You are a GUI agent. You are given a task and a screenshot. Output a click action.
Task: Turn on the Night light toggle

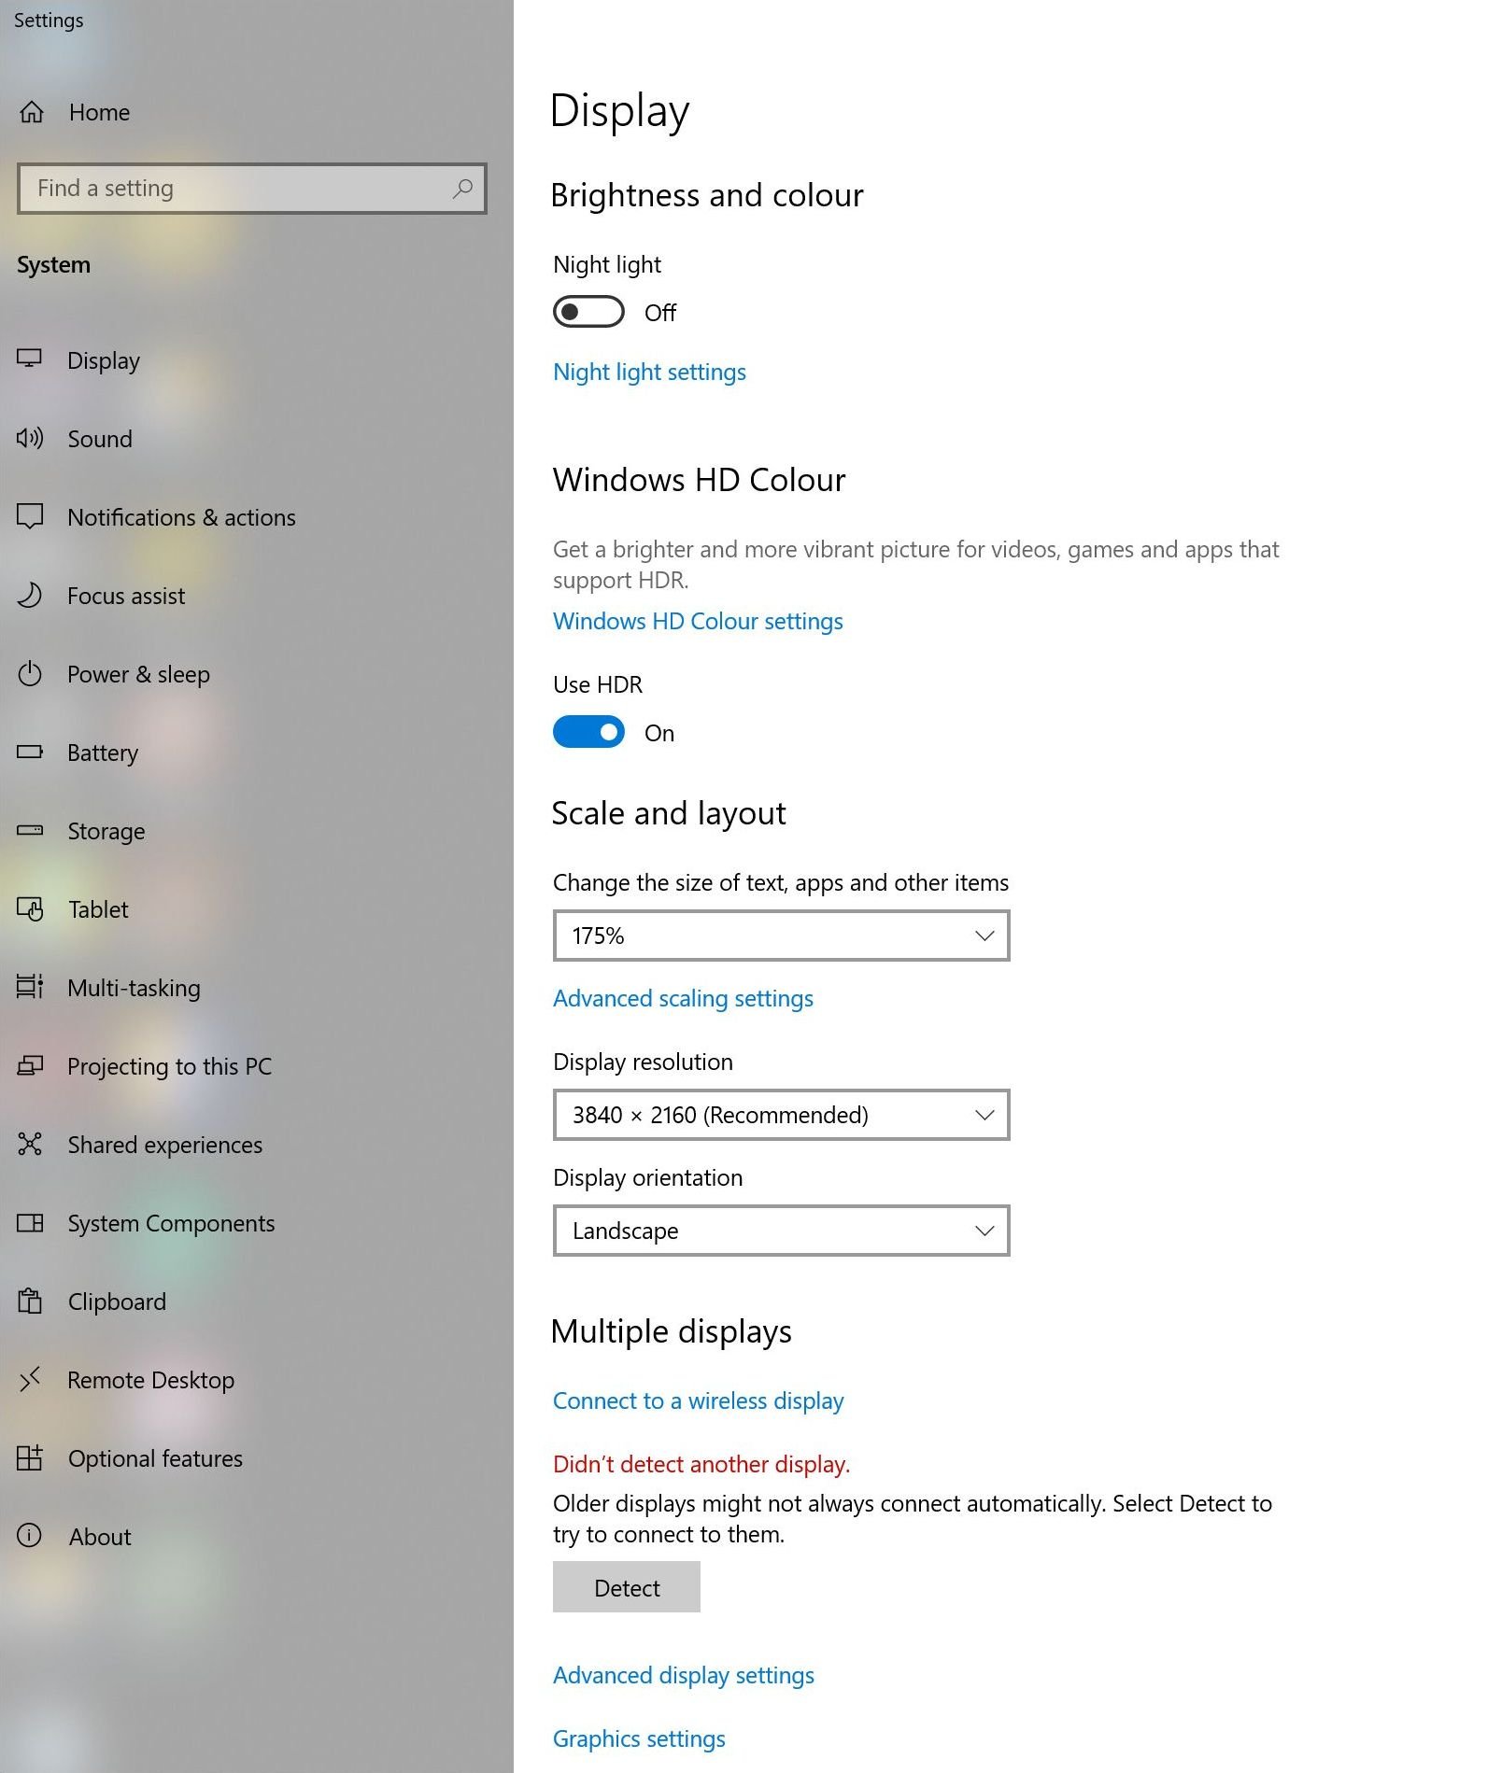coord(588,312)
